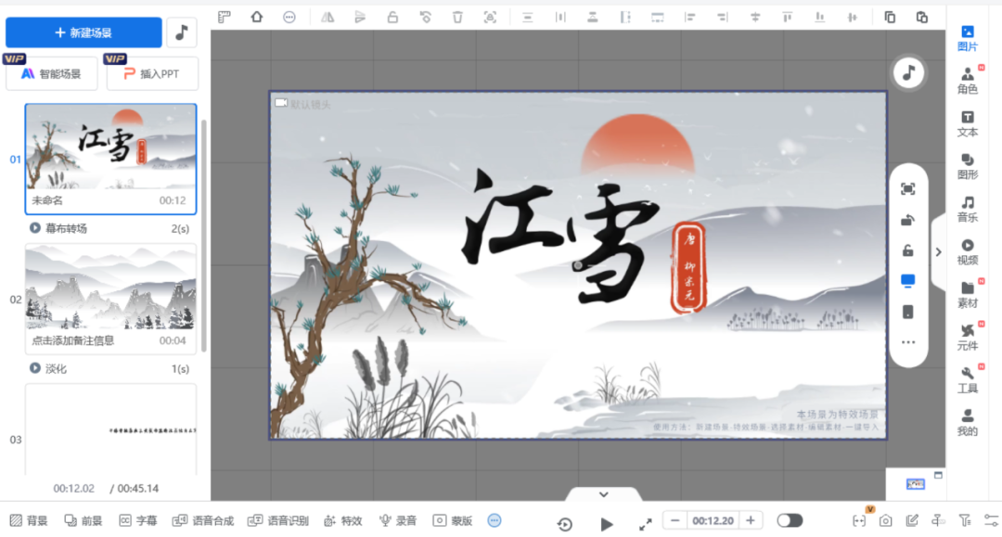The width and height of the screenshot is (1002, 537).
Task: Click the lock element icon beside canvas
Action: [907, 250]
